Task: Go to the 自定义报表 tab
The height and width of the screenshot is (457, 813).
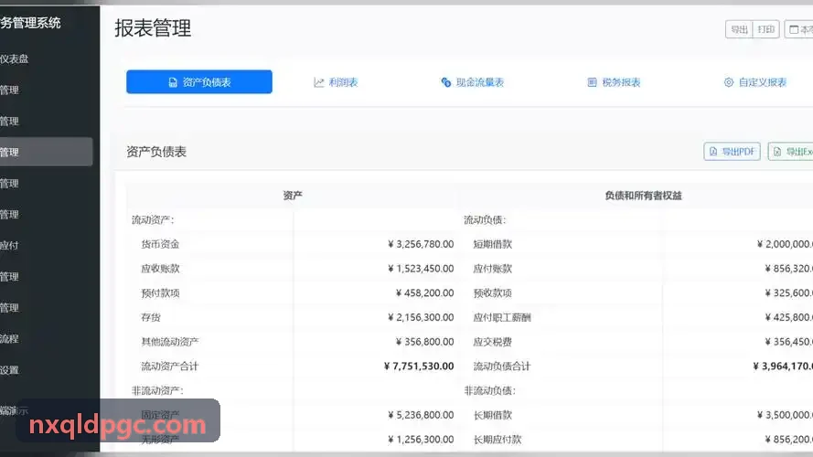Action: 755,82
